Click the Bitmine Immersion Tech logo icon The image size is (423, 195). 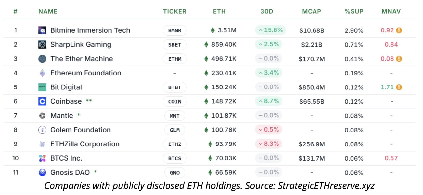[42, 30]
